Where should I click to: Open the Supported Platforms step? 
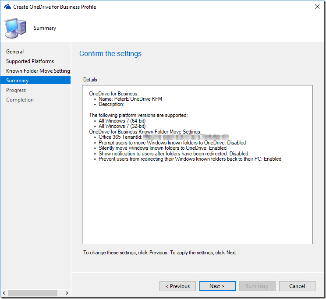tap(30, 61)
